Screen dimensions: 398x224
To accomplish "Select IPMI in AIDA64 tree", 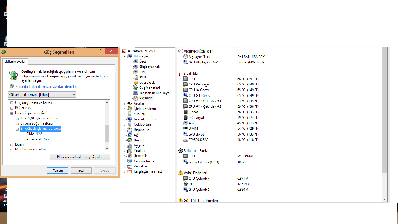I will (142, 77).
